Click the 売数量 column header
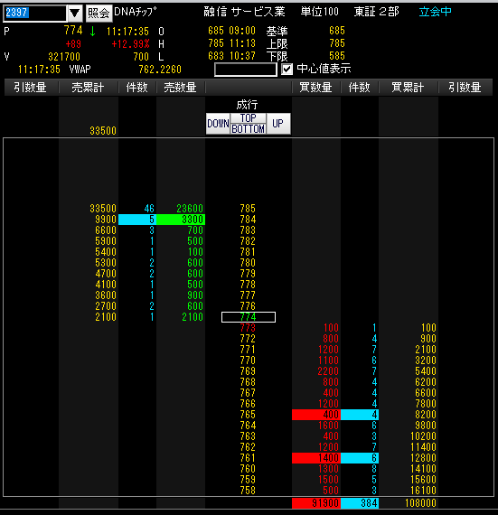 [181, 88]
